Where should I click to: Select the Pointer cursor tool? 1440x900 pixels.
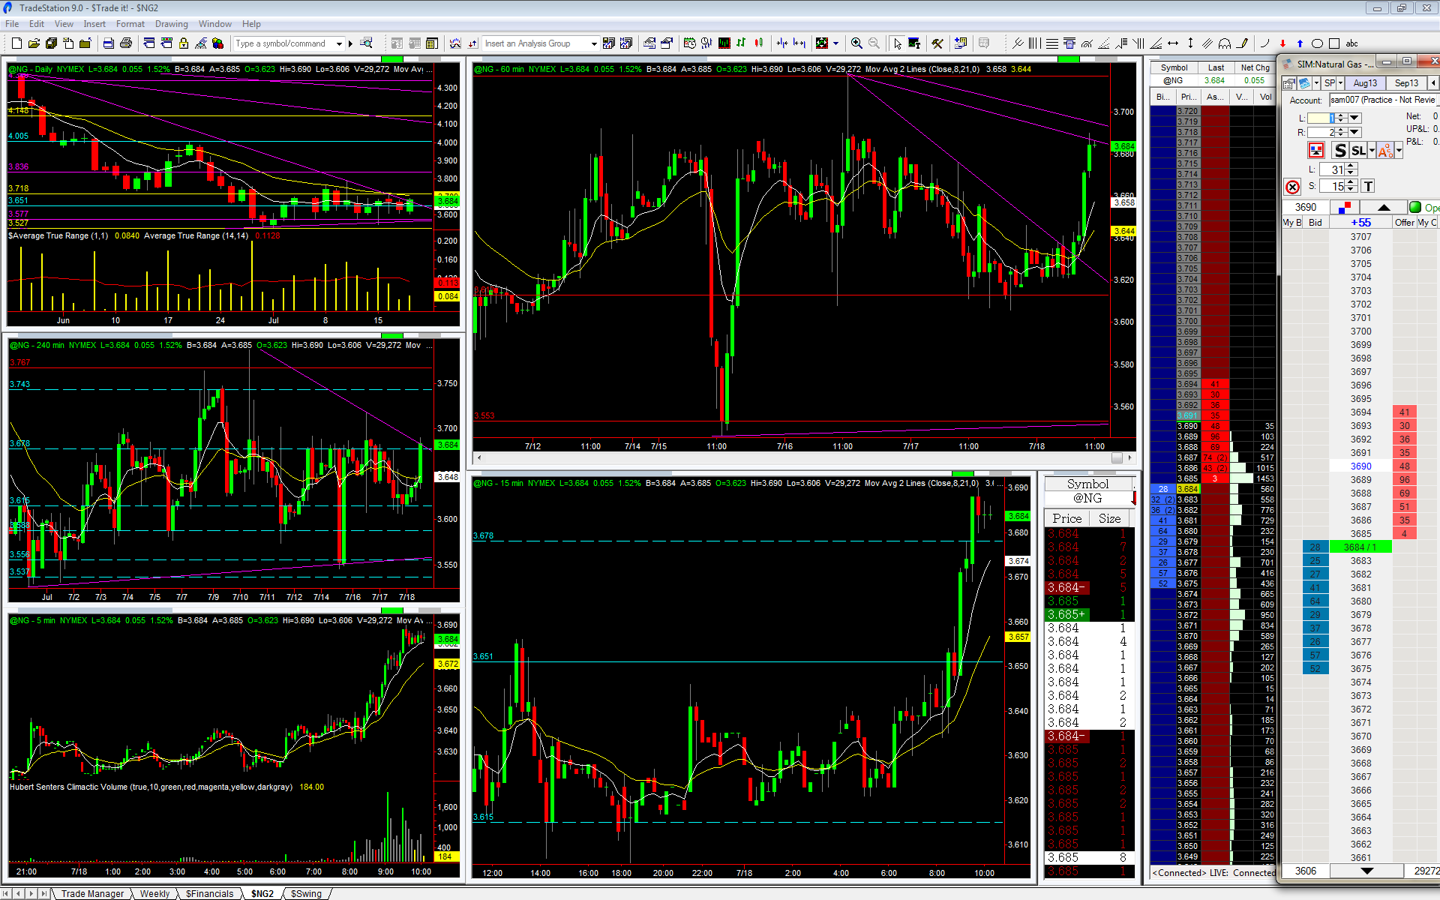click(x=898, y=43)
